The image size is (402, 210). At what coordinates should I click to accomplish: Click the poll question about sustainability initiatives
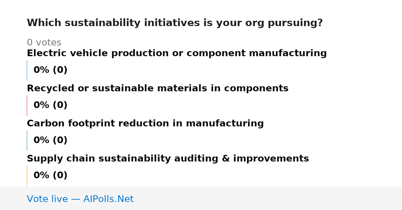click(175, 23)
